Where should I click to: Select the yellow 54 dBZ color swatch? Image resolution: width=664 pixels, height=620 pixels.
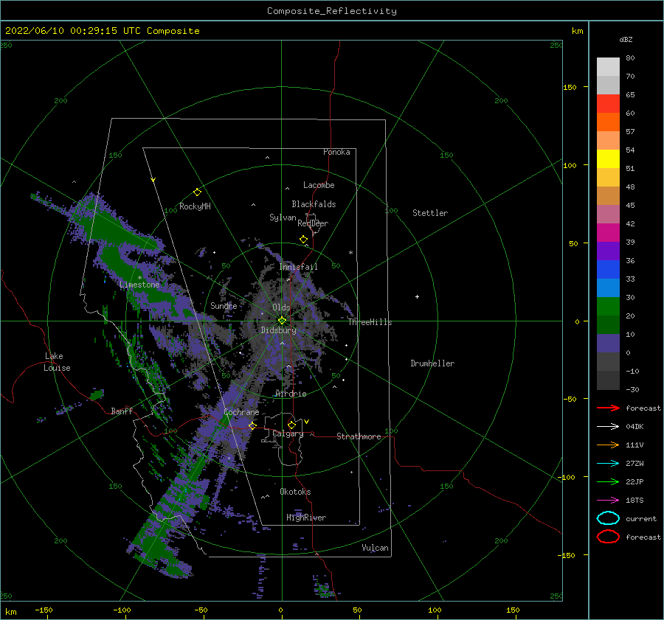pos(608,159)
